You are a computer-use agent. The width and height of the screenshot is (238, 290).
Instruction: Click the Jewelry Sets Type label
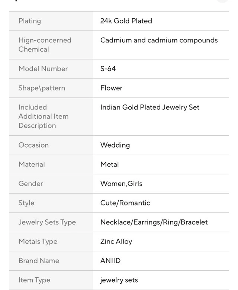pyautogui.click(x=47, y=222)
